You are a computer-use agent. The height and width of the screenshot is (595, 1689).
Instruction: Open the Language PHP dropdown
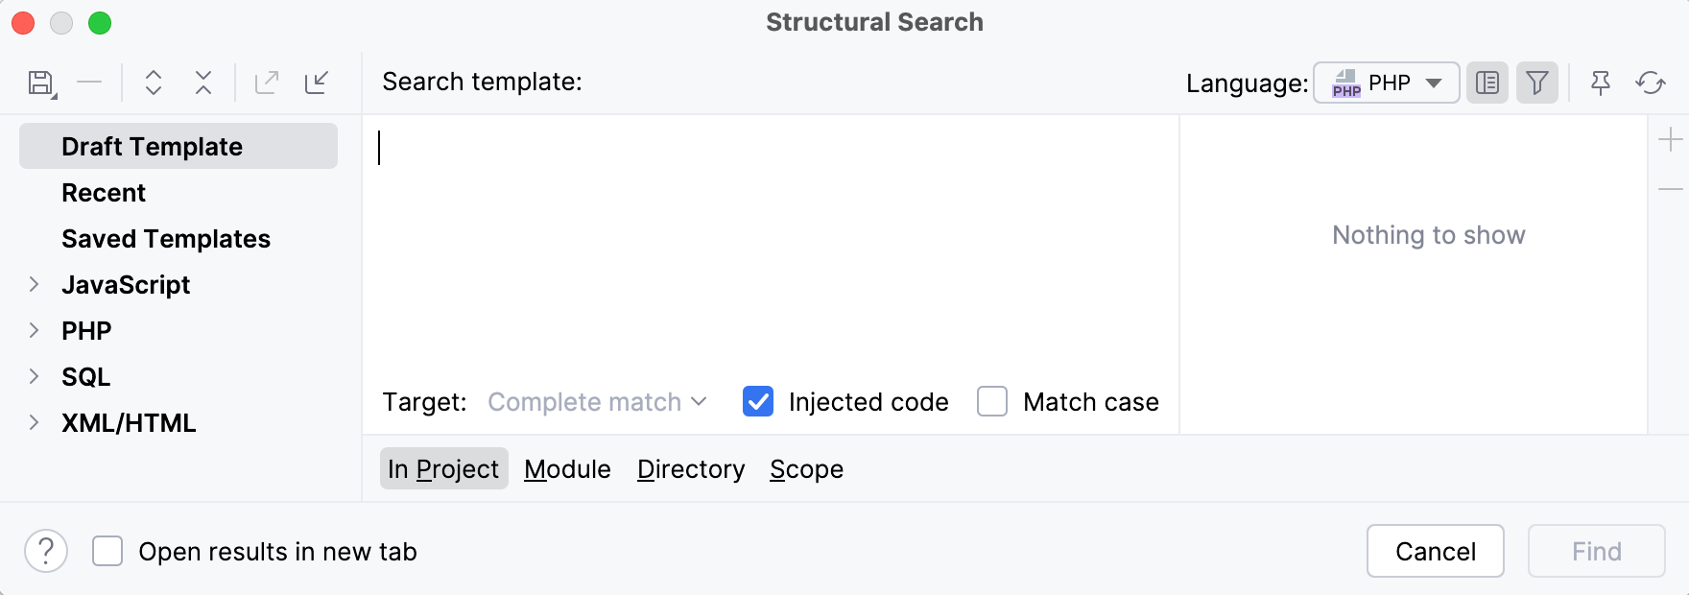[x=1385, y=83]
